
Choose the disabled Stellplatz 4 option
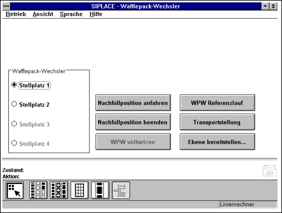[30, 143]
